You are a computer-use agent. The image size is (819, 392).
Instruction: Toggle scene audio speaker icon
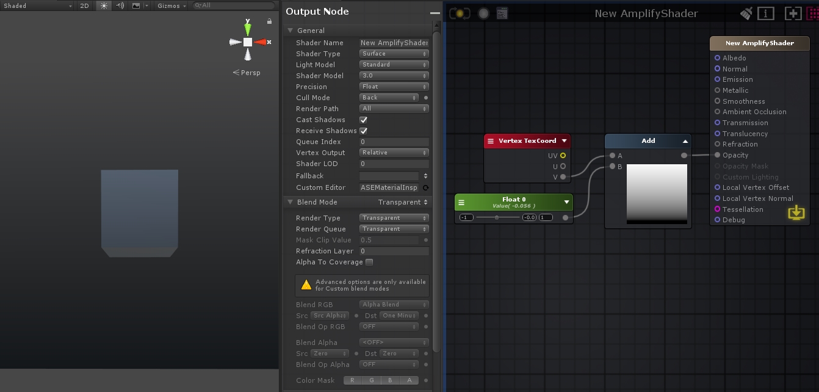pos(120,5)
